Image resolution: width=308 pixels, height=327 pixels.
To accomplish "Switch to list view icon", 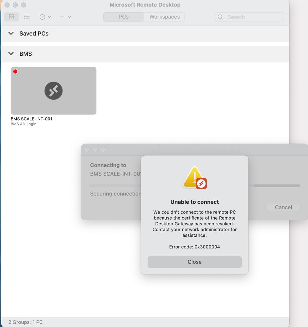I will (27, 17).
